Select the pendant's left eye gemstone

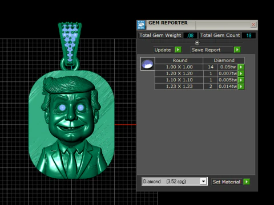(x=62, y=108)
